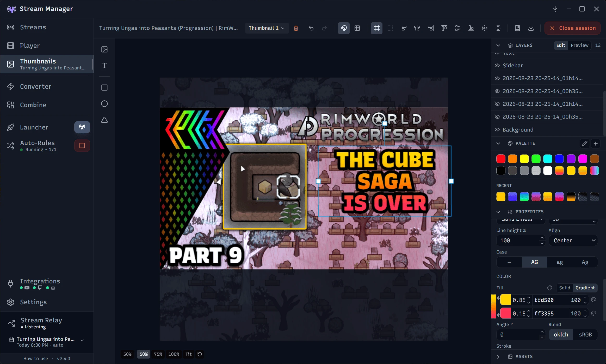Click the Launcher broadcast icon button

82,127
